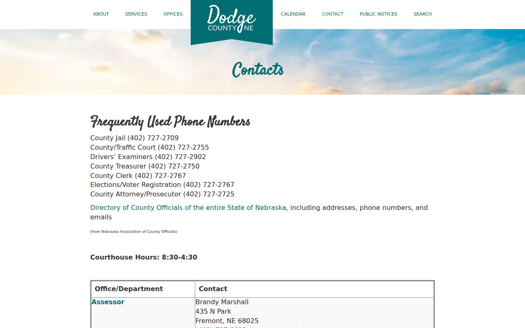This screenshot has width=525, height=328.
Task: Select the Drivers' Examiners phone line
Action: (148, 157)
